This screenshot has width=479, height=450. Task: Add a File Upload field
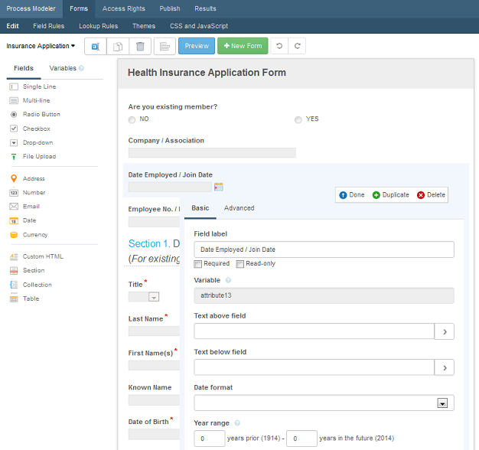[x=33, y=156]
